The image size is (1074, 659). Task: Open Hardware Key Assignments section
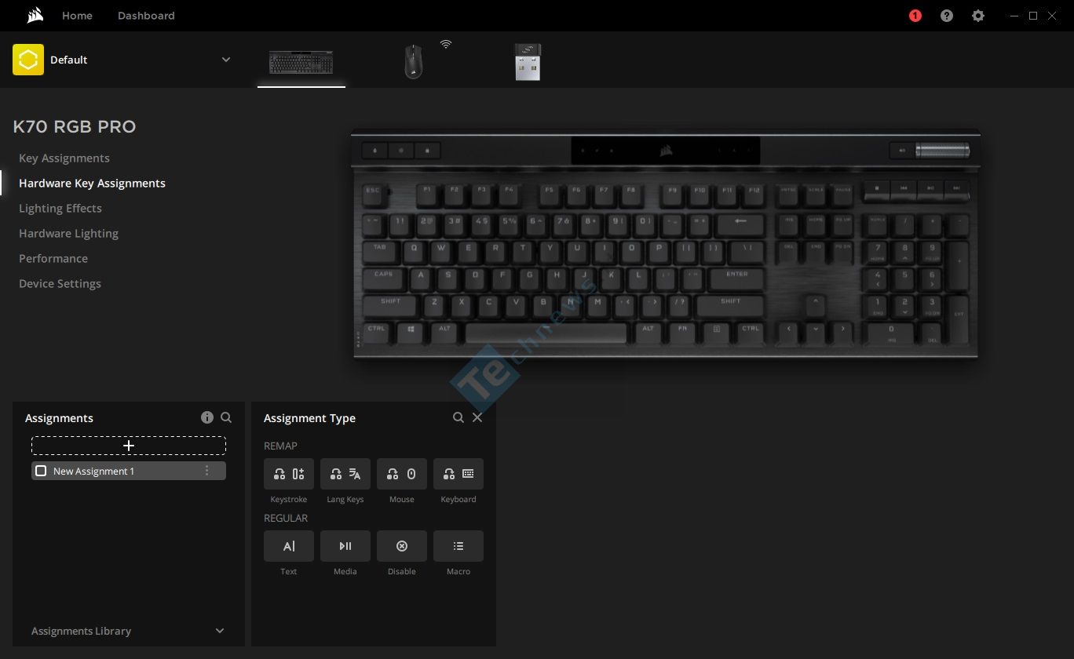coord(92,183)
